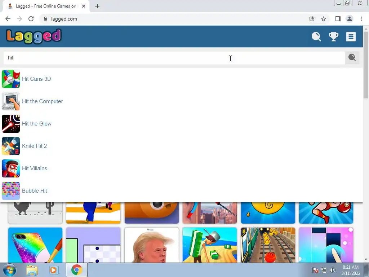Open the Bubble Hit suggestion text
Viewport: 369px width, 277px height.
pos(35,191)
